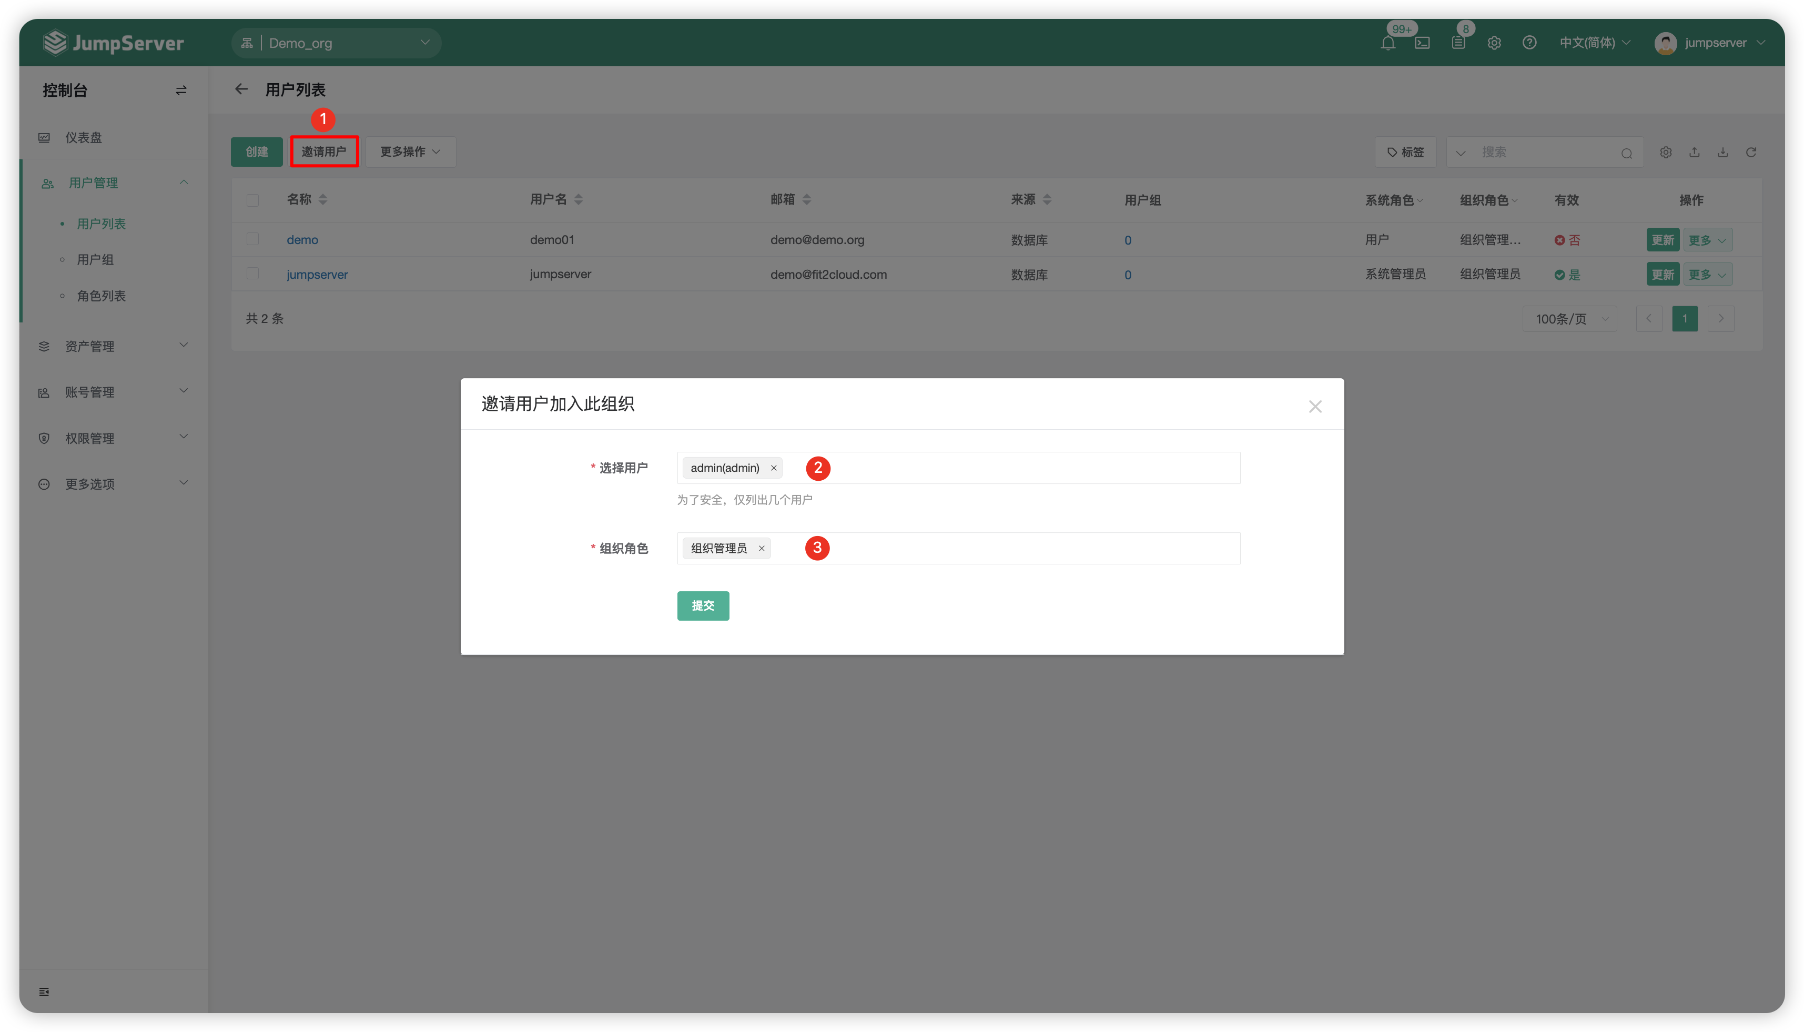Viewport: 1804px width, 1032px height.
Task: Collapse sidebar with bottom menu icon
Action: pos(44,991)
